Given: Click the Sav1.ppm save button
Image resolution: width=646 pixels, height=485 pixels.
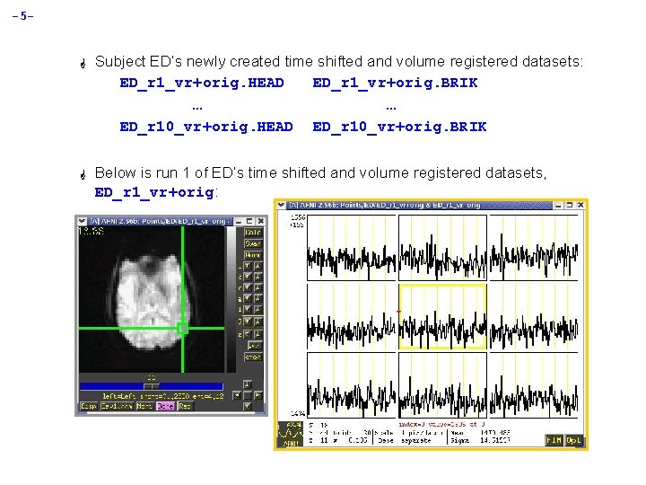Looking at the screenshot, I should [117, 406].
